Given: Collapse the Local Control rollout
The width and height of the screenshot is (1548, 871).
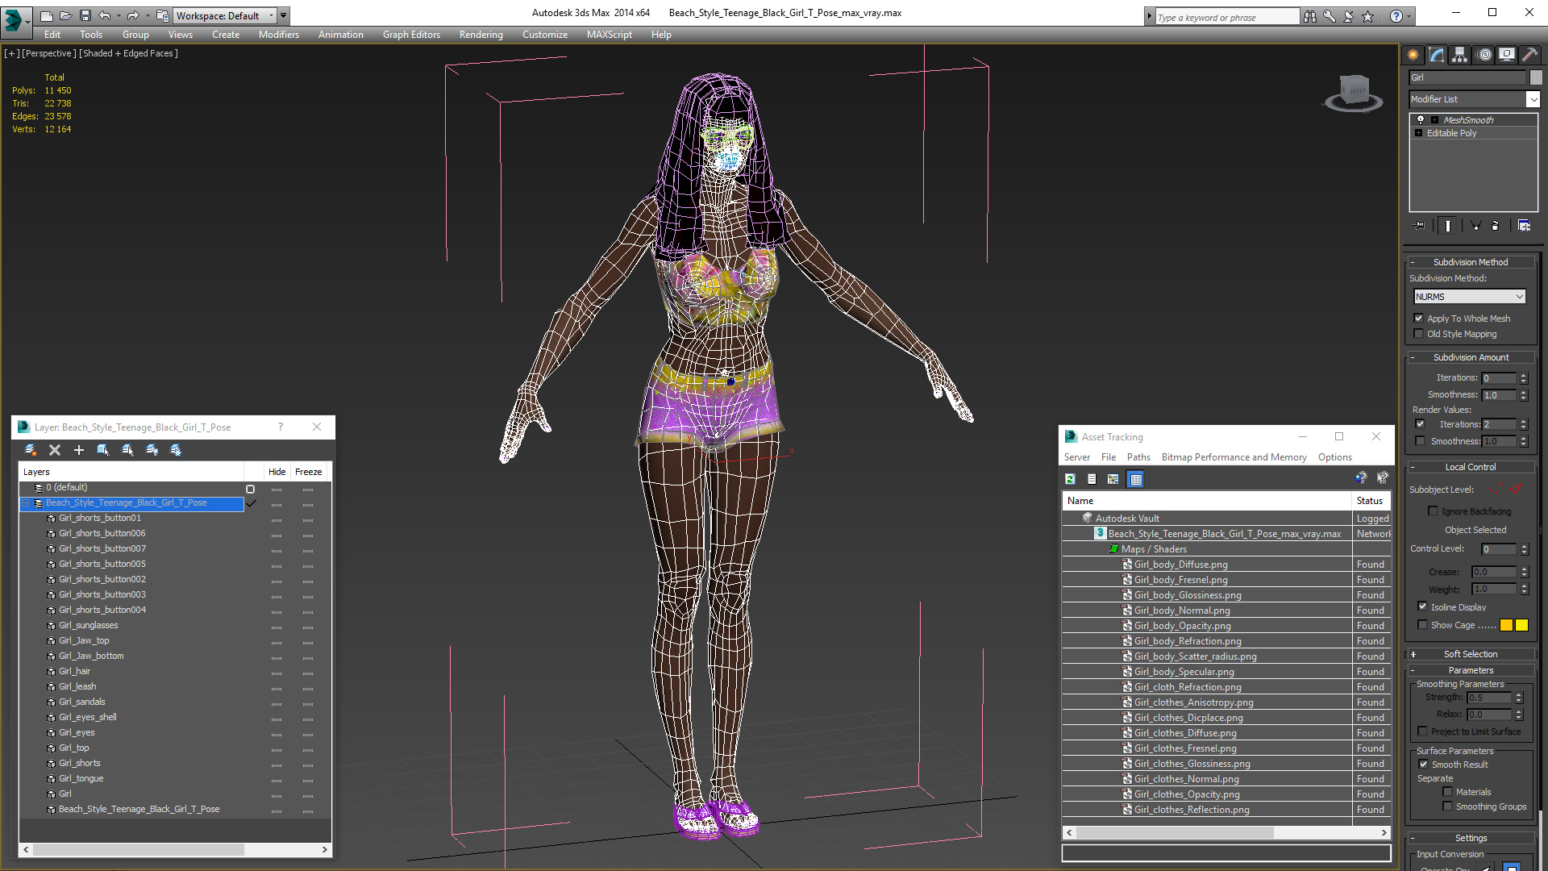Looking at the screenshot, I should tap(1471, 467).
